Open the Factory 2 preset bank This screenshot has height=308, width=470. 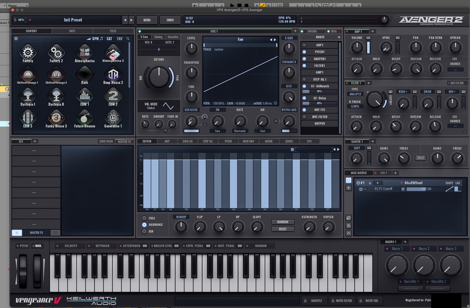coord(56,53)
